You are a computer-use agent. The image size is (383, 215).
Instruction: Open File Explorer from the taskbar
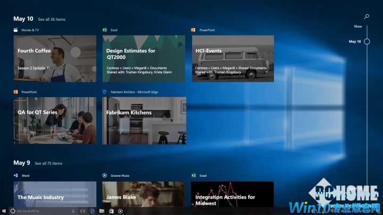tap(102, 211)
